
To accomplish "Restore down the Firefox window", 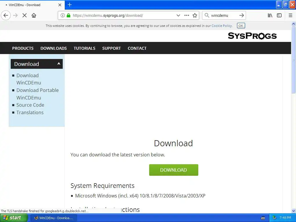I will (286, 5).
